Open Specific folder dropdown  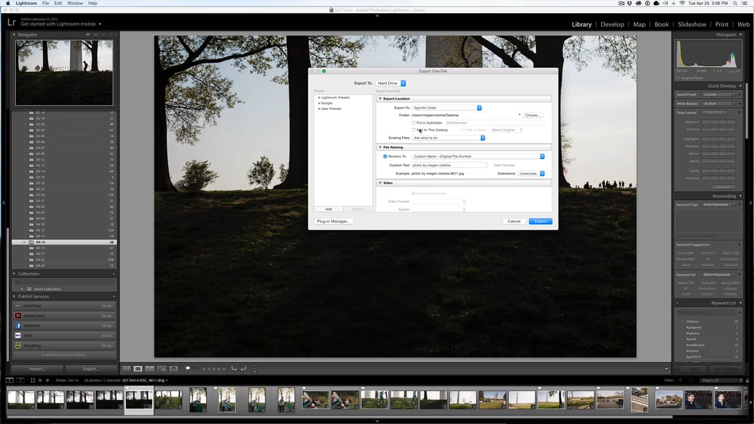pos(447,108)
